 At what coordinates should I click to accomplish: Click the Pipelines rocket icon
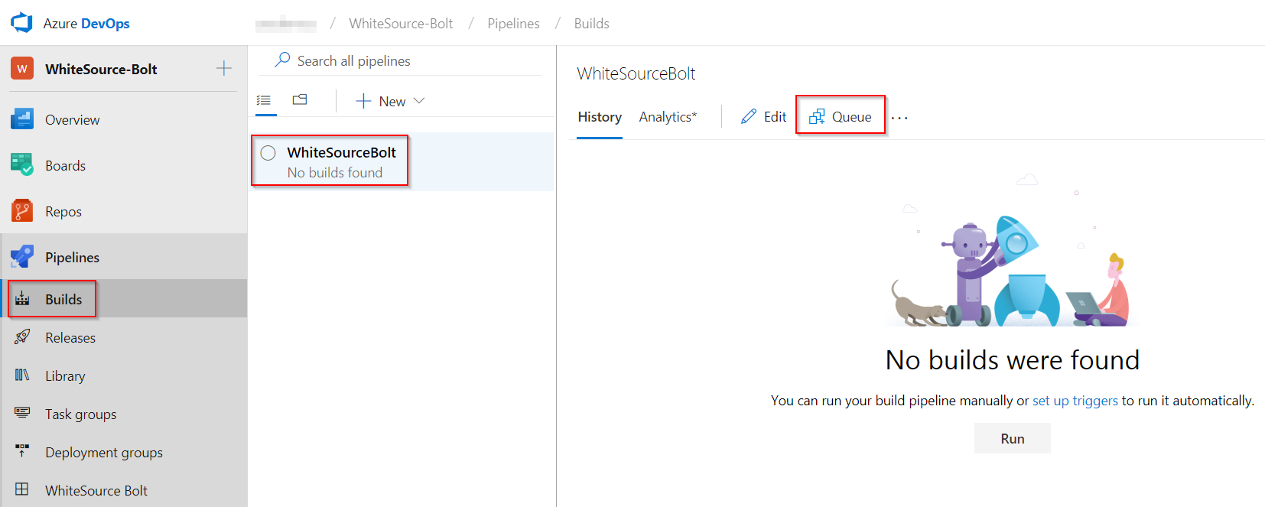21,257
